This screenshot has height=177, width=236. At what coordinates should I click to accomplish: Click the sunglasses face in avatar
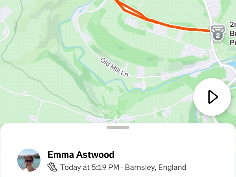coord(29,161)
